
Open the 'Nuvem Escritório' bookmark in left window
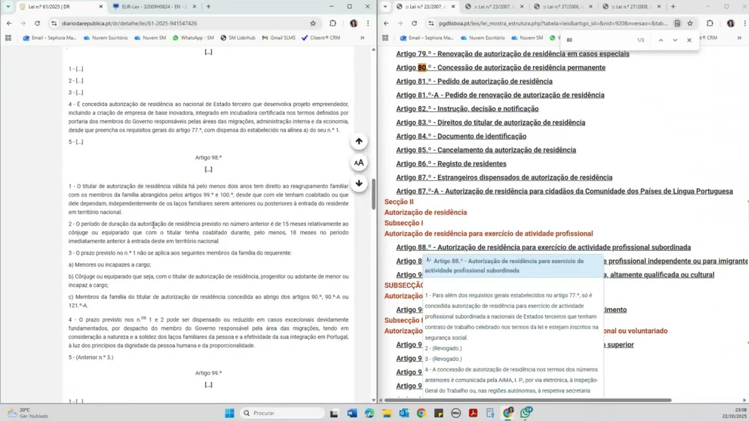[105, 38]
